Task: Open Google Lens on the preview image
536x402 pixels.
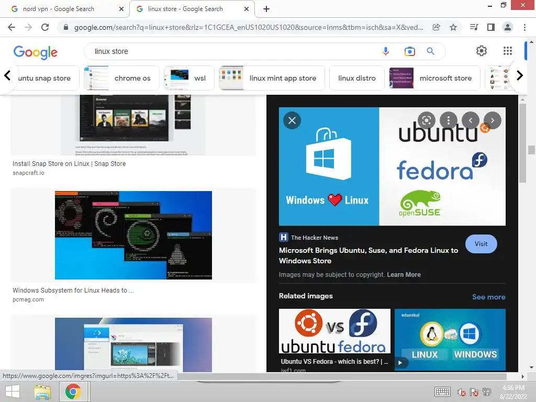Action: [426, 120]
